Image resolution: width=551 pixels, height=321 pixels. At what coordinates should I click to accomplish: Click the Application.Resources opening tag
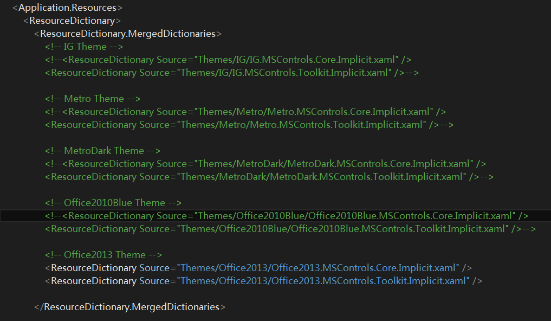[x=67, y=8]
